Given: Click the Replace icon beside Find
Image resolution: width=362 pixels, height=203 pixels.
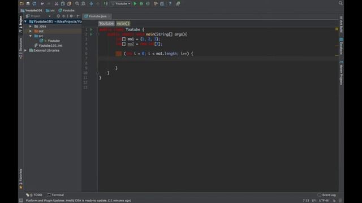Looking at the screenshot, I should 84,3.
